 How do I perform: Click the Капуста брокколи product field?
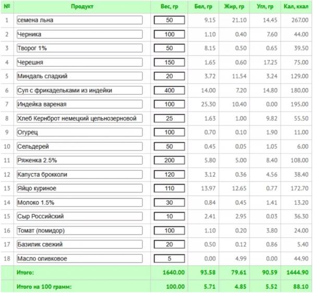[80, 175]
